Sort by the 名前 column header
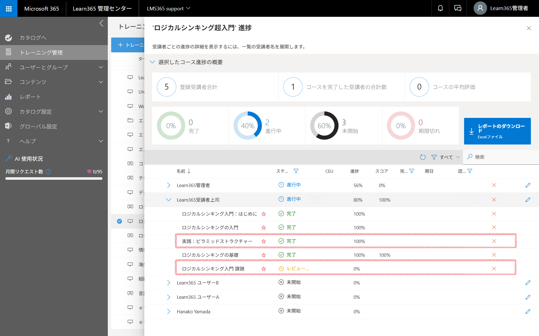The image size is (539, 336). 183,171
